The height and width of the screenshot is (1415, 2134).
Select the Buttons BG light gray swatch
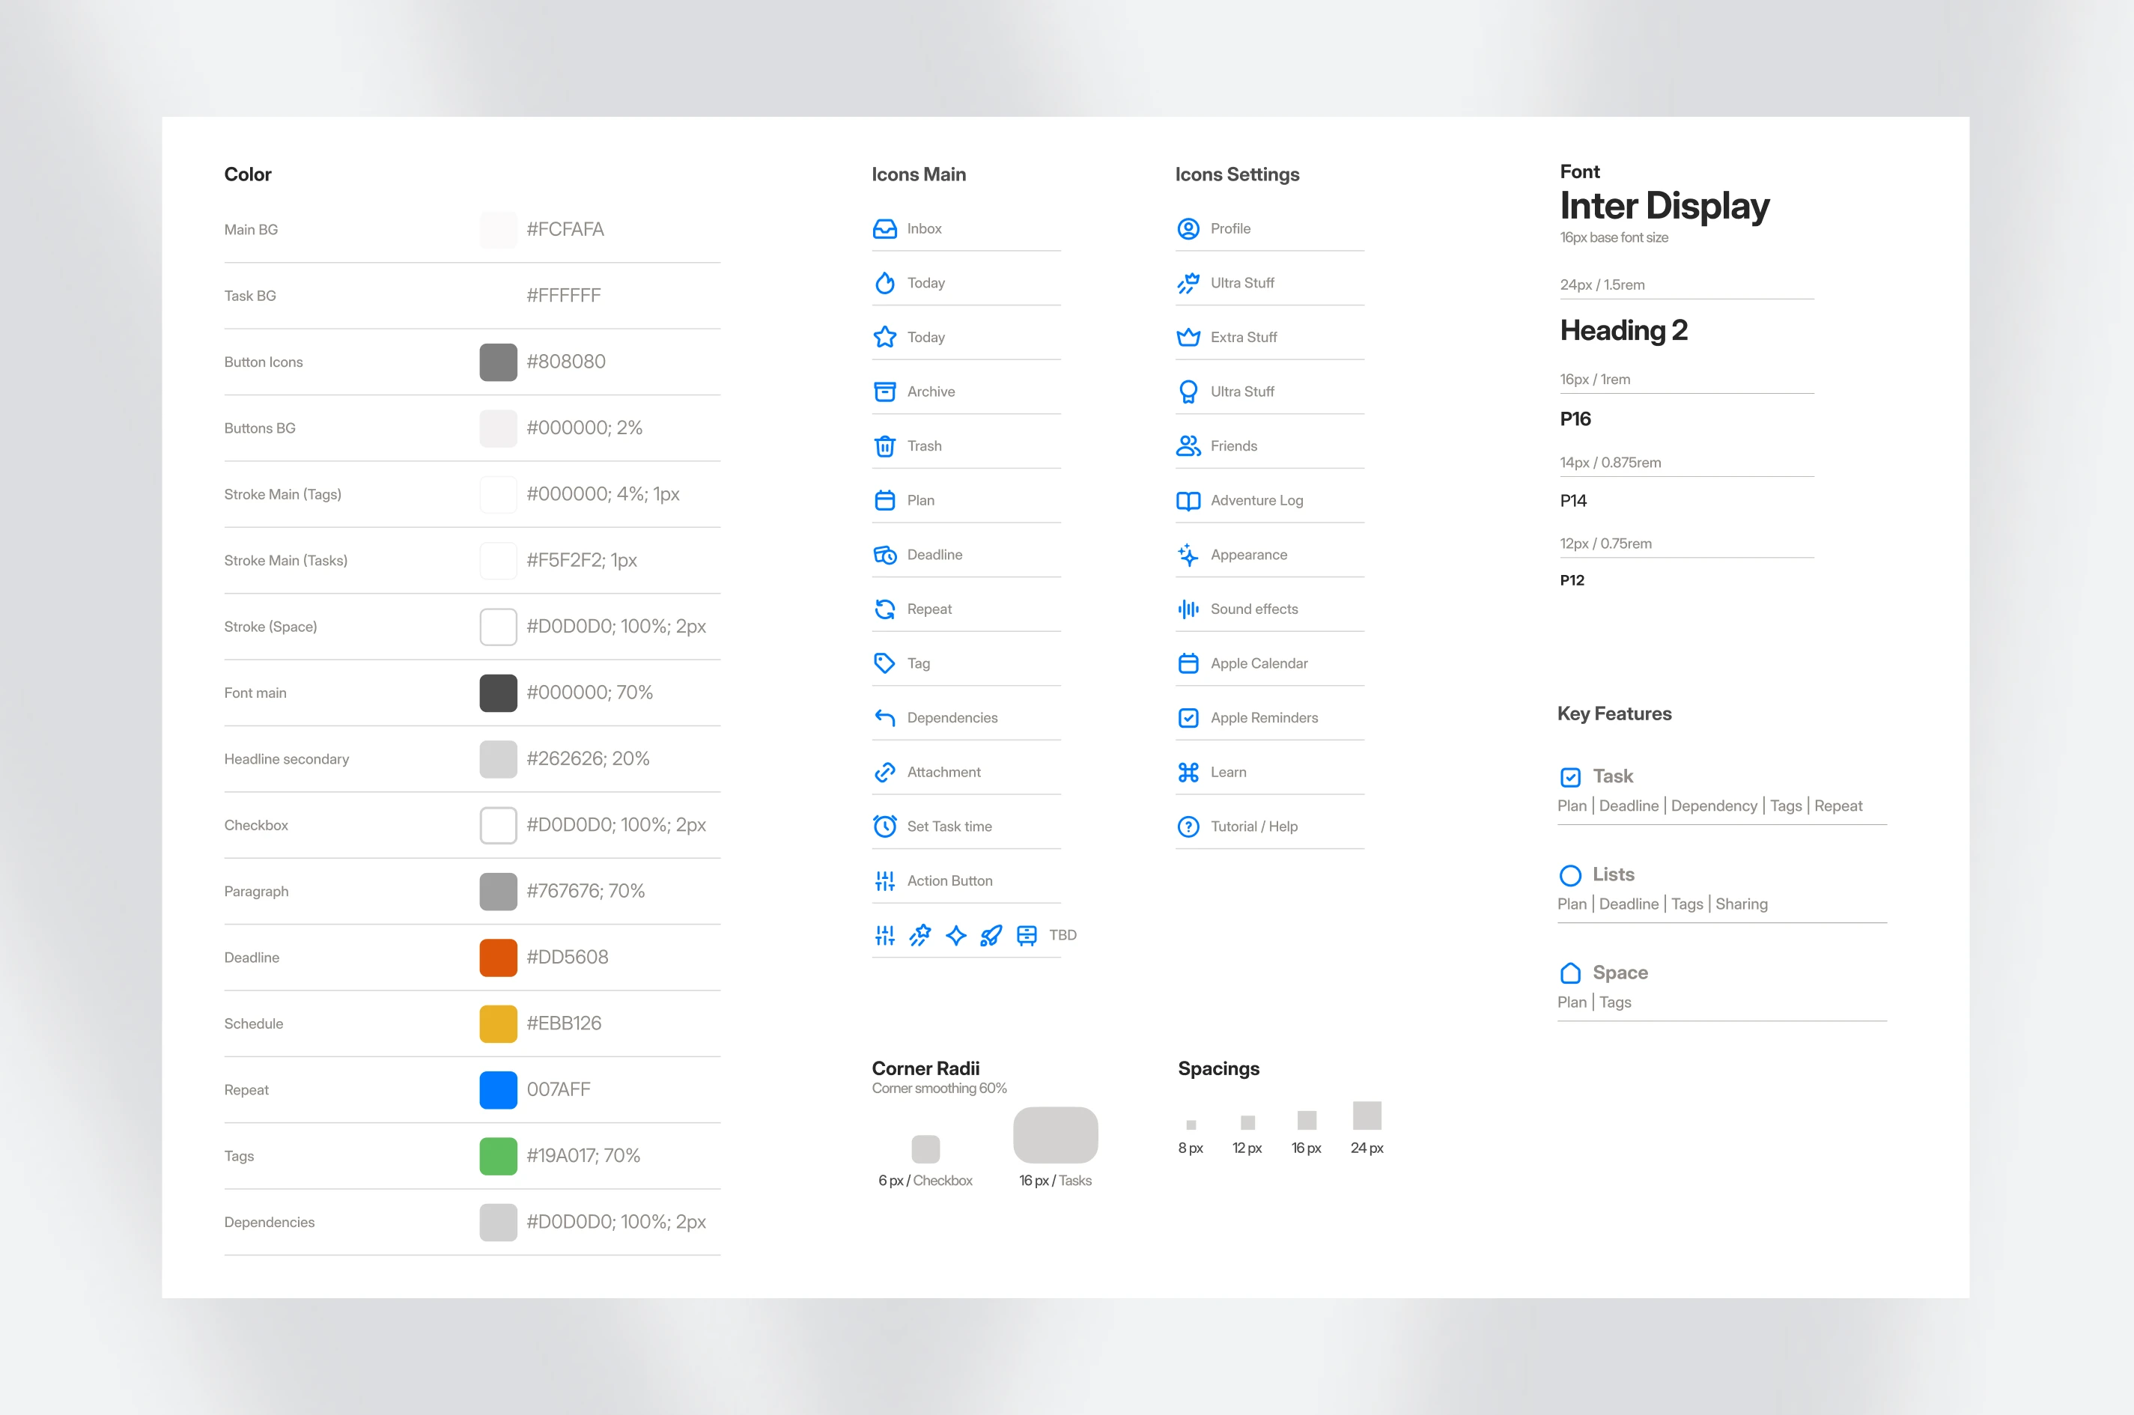coord(498,427)
